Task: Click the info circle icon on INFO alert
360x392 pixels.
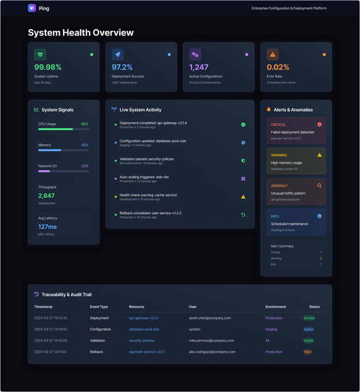Action: 319,216
